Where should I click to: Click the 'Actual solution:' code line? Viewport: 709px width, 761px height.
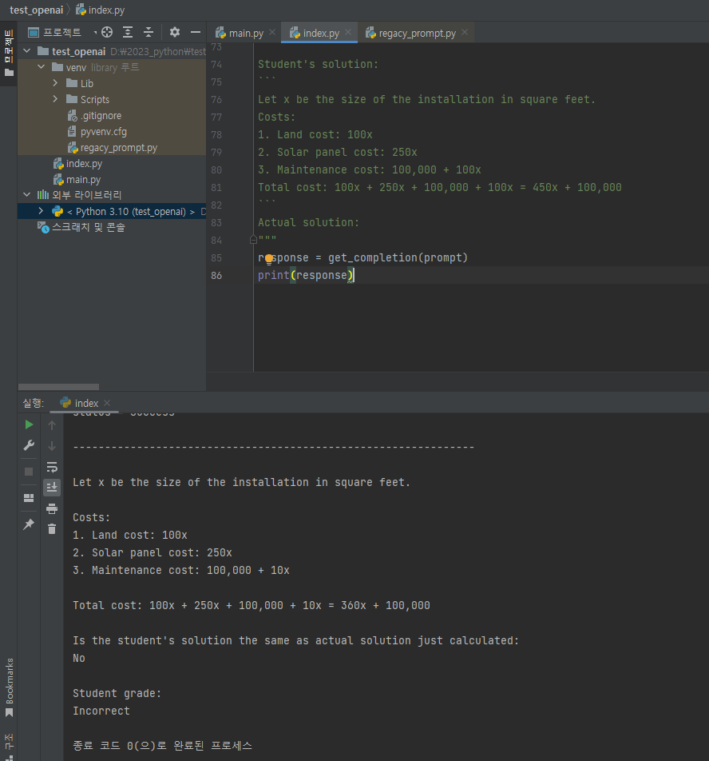point(308,222)
